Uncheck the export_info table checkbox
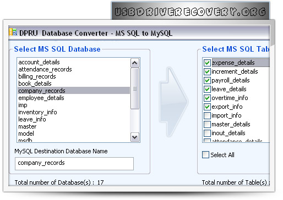 pyautogui.click(x=207, y=107)
